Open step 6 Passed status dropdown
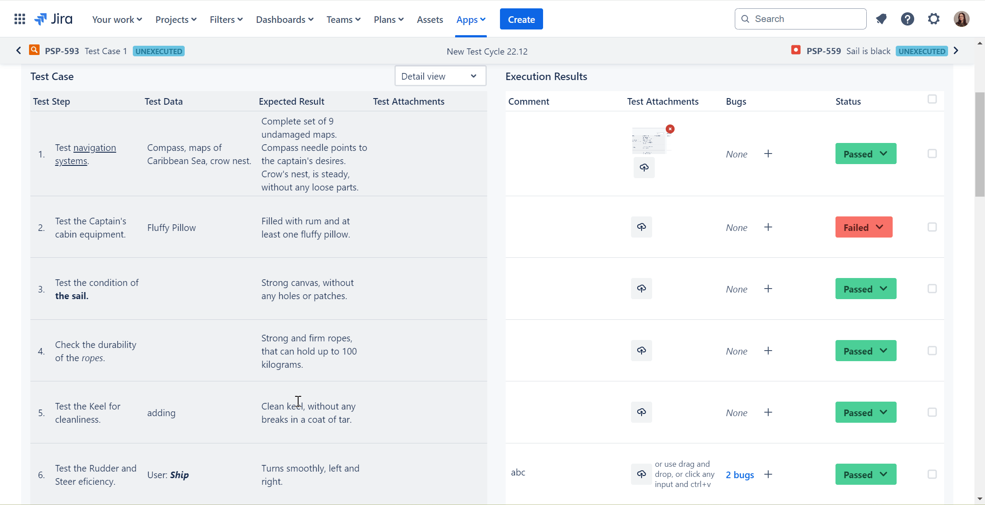985x505 pixels. tap(866, 474)
